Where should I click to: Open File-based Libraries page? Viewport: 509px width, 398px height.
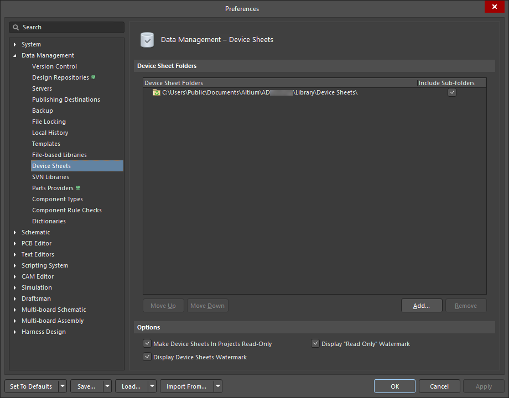point(59,155)
